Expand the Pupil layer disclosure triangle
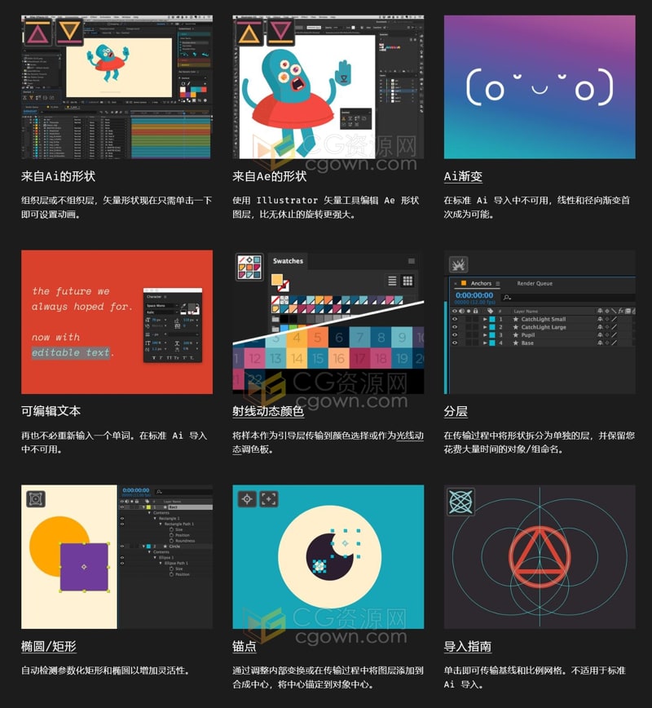The image size is (652, 708). (x=485, y=335)
